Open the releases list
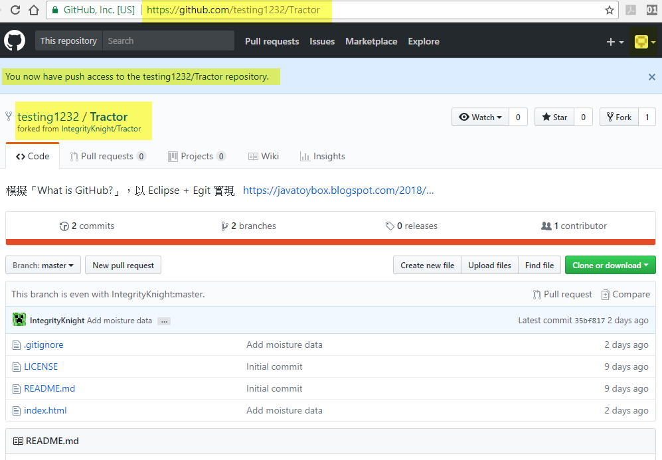The height and width of the screenshot is (460, 662). [411, 226]
